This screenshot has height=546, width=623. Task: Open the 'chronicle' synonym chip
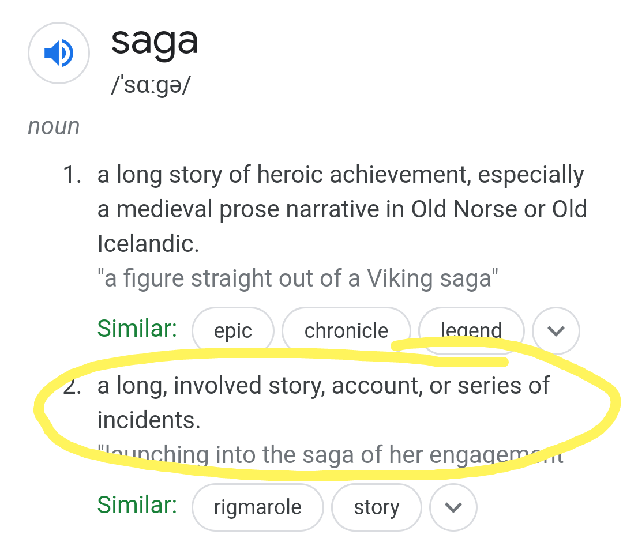pyautogui.click(x=346, y=330)
